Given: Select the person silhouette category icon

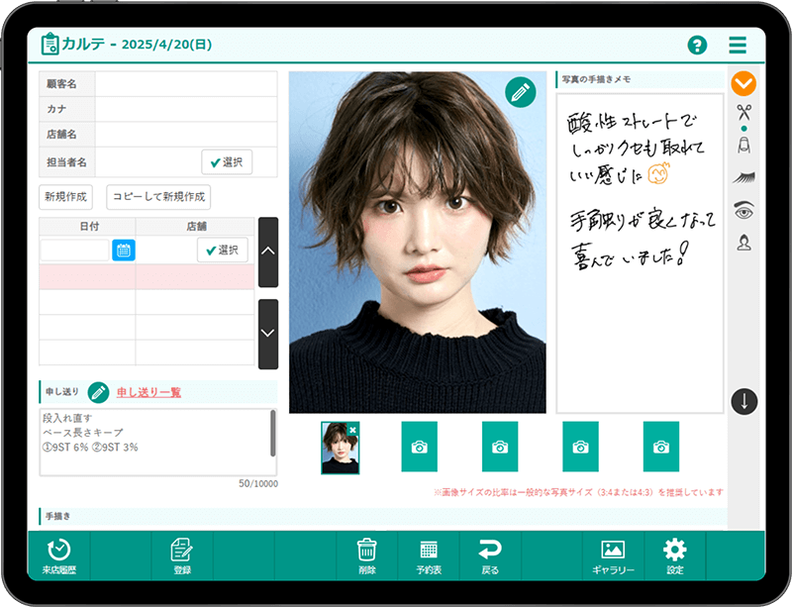Looking at the screenshot, I should click(743, 242).
